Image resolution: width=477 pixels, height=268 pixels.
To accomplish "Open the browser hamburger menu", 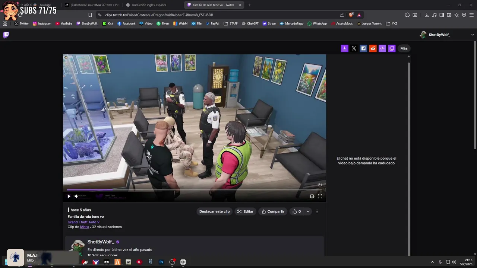I will tap(472, 15).
